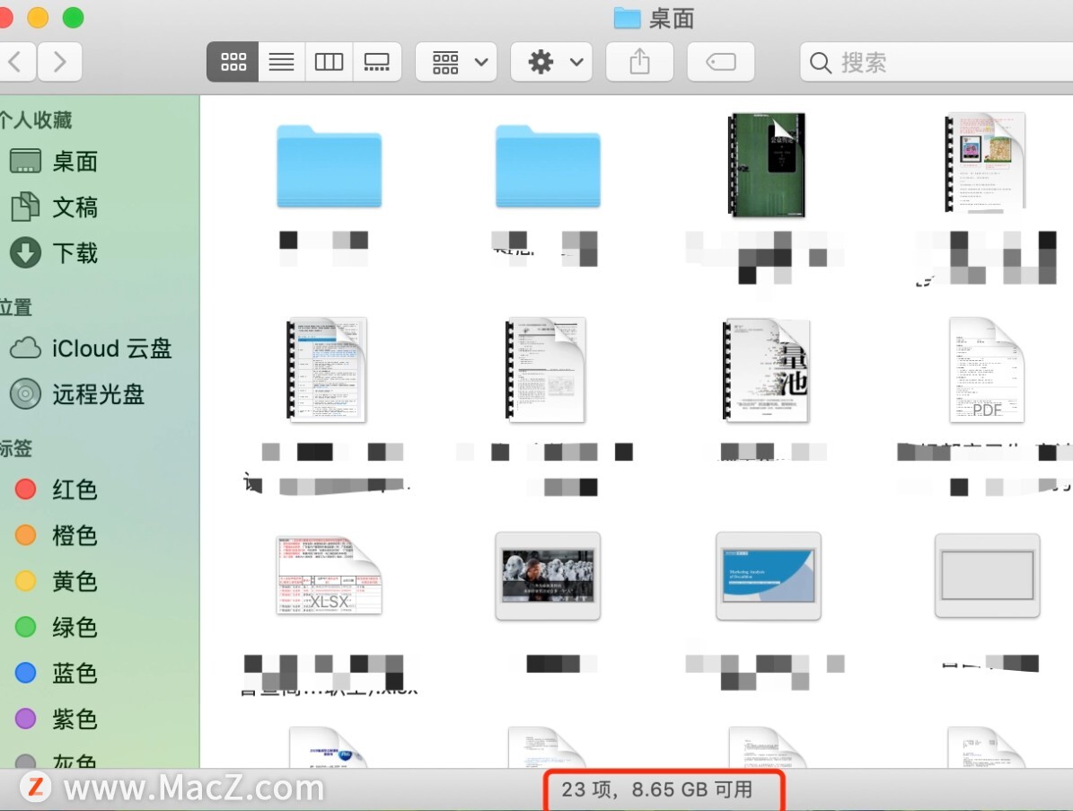Viewport: 1073px width, 811px height.
Task: Click the 标签 sidebar section header
Action: click(16, 449)
